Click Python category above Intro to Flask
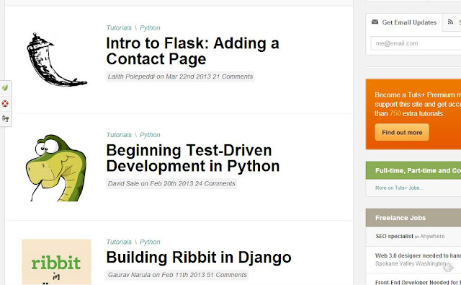Screen dimensions: 461x285 pos(150,27)
